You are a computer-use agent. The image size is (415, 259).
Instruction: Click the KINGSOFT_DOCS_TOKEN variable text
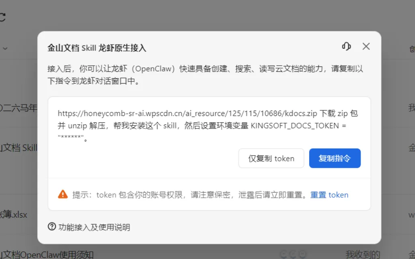295,126
